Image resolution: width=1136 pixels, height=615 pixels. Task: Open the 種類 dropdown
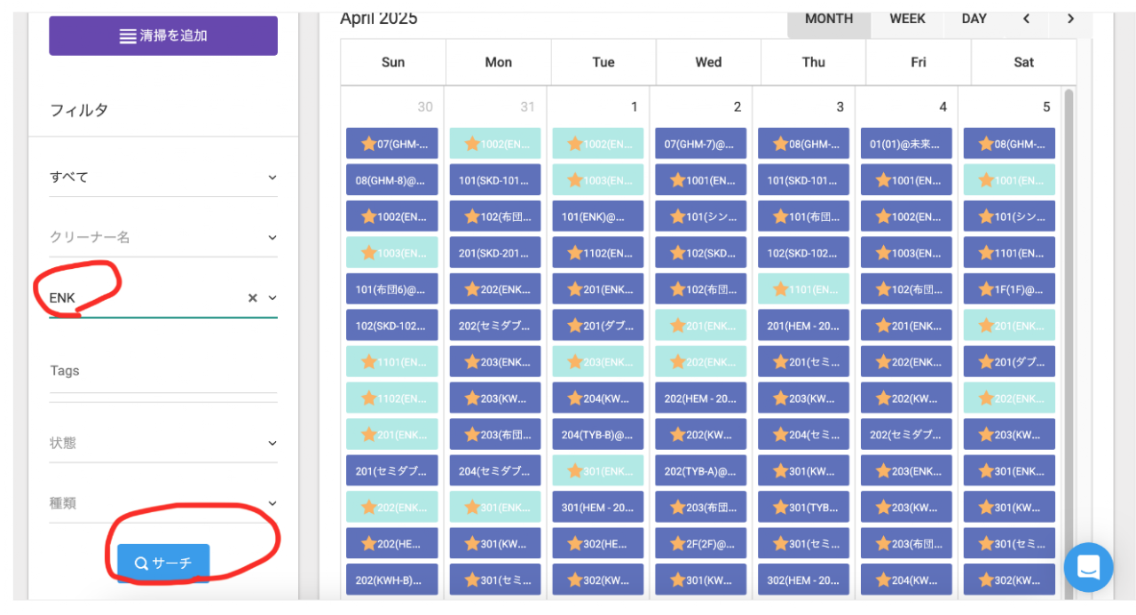pos(272,503)
